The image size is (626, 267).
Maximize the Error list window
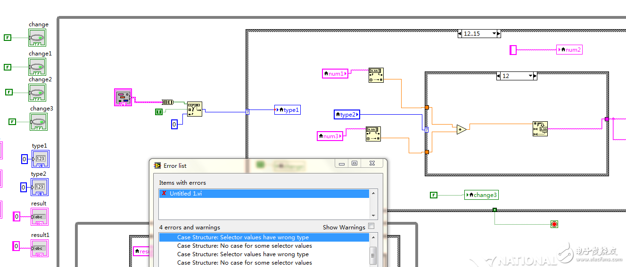point(354,164)
